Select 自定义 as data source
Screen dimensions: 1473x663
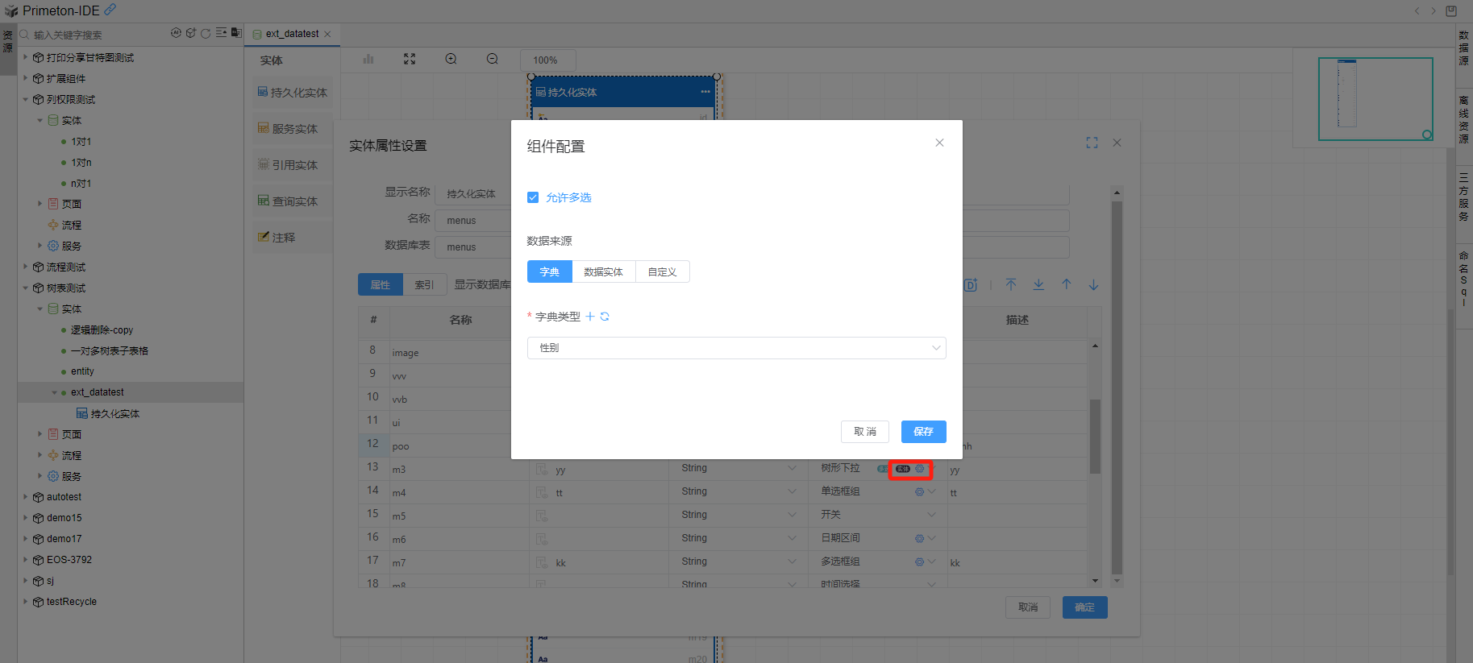tap(662, 272)
